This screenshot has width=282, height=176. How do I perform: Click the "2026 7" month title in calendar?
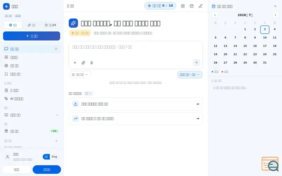click(245, 15)
